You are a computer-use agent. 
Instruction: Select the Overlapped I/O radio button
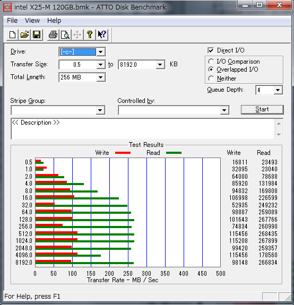coord(211,69)
